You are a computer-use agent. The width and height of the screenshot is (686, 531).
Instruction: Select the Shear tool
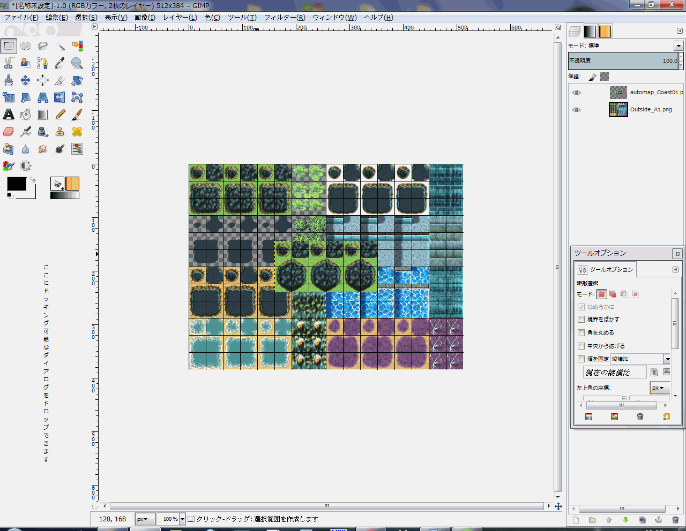pyautogui.click(x=26, y=98)
